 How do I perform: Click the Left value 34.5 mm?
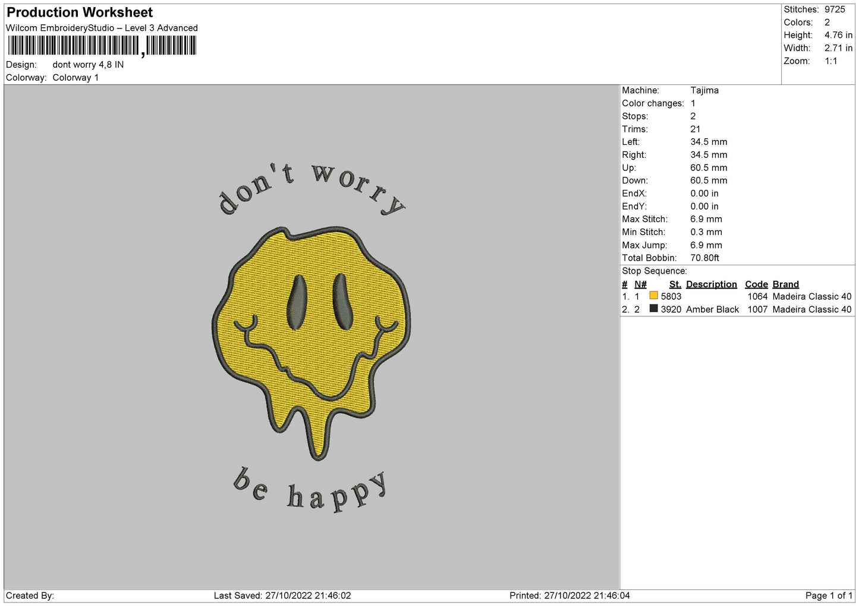(709, 142)
